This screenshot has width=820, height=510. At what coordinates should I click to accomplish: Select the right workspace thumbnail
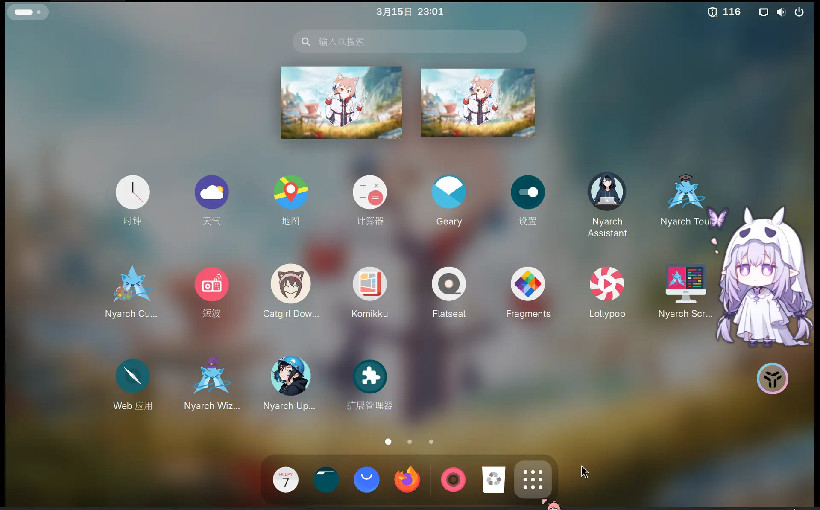pyautogui.click(x=477, y=102)
